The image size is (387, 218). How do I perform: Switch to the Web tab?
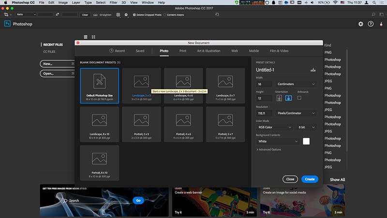tap(235, 51)
